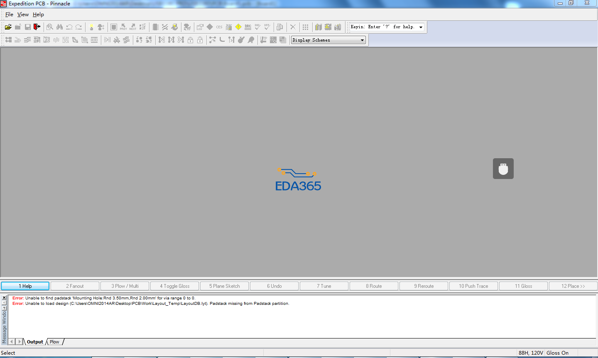Click the Undo arrow toolbar icon
Viewport: 598px width, 358px height.
click(x=69, y=27)
